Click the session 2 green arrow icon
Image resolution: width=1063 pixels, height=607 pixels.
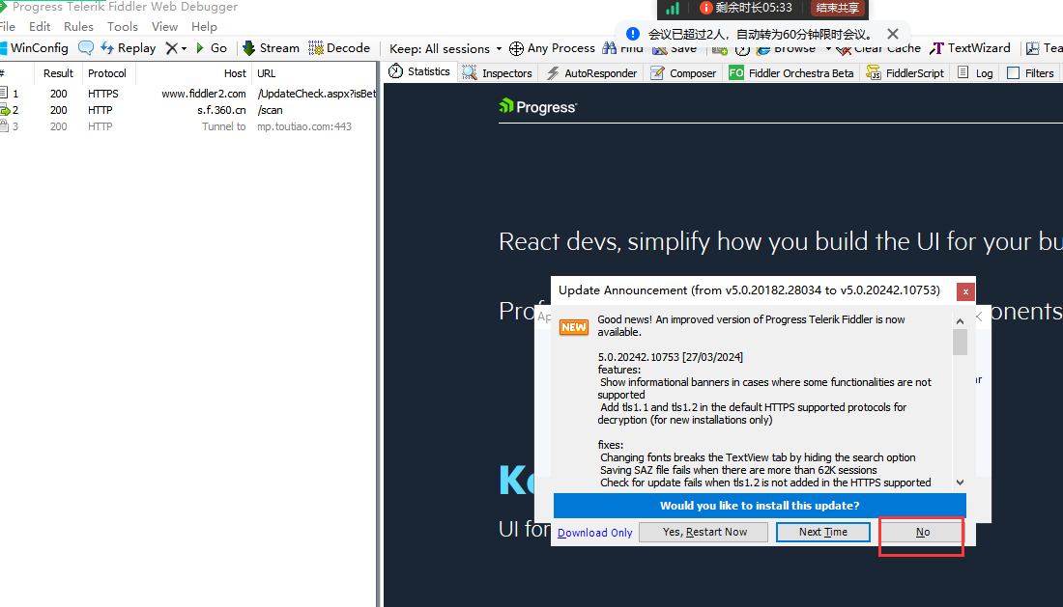tap(5, 110)
